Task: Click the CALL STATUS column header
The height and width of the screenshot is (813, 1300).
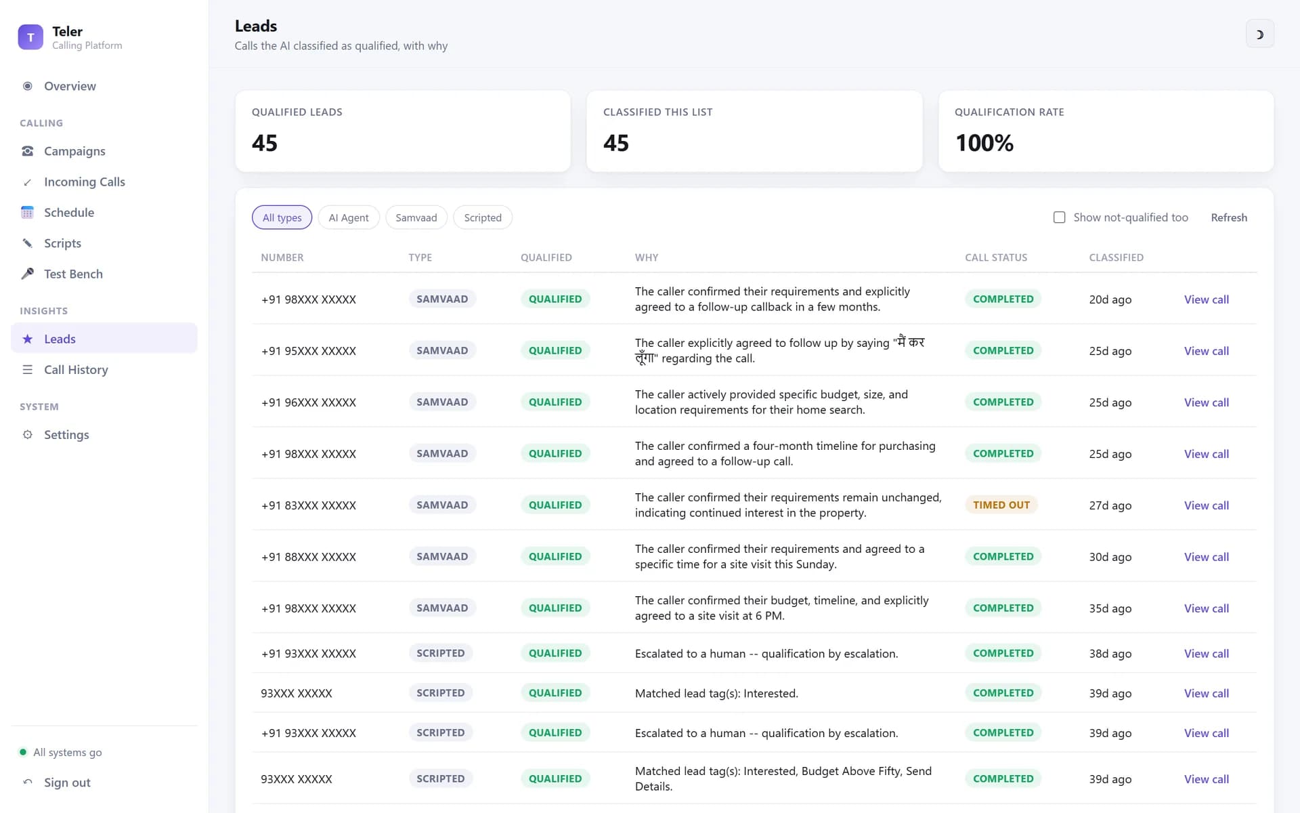Action: (x=996, y=257)
